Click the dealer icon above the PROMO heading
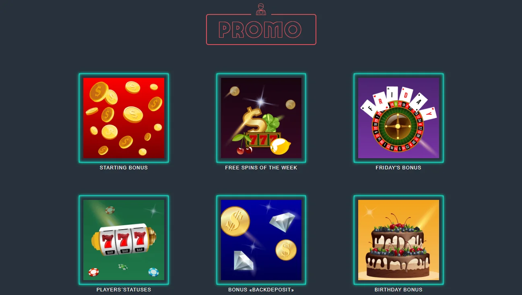Screen dimensions: 522x295 click(x=261, y=9)
